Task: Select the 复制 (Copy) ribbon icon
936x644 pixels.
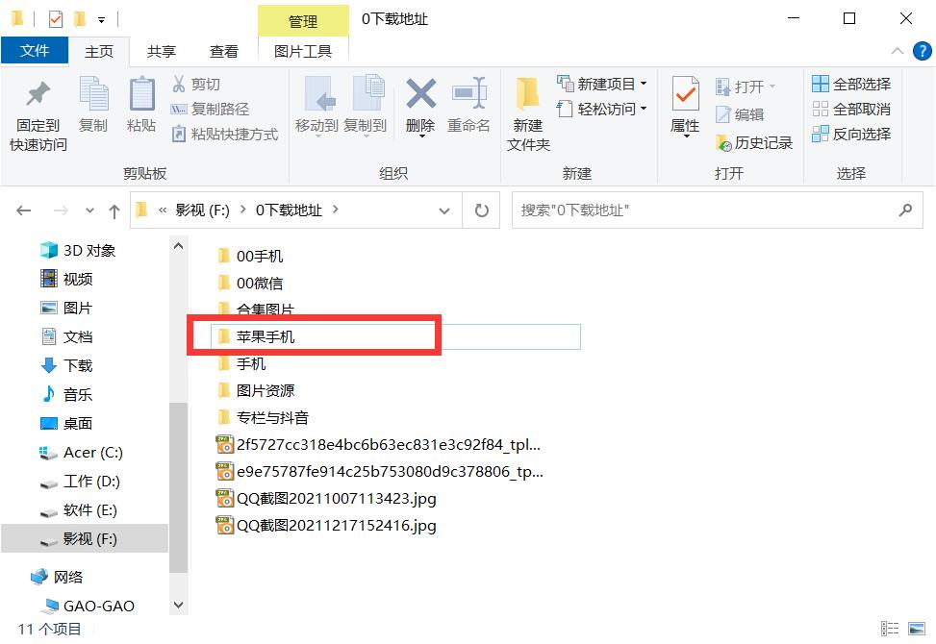Action: (x=93, y=106)
